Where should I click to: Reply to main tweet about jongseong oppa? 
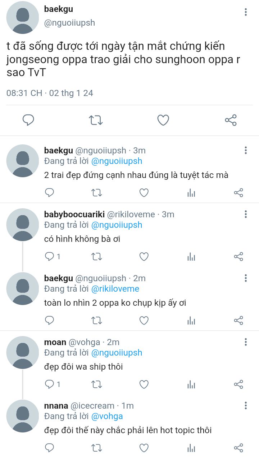(x=28, y=120)
